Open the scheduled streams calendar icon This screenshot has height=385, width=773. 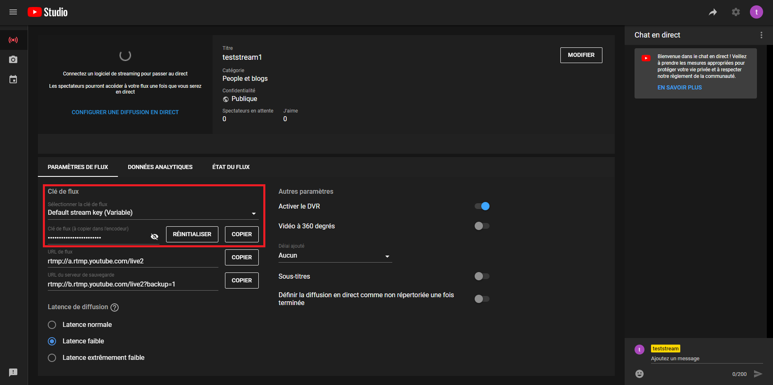click(13, 80)
